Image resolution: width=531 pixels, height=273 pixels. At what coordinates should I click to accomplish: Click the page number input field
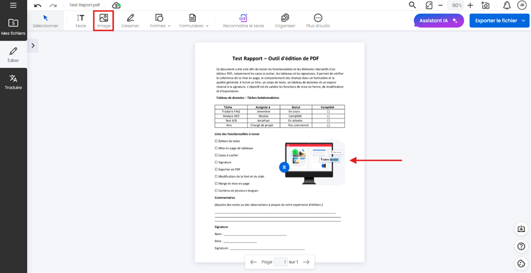click(x=280, y=262)
